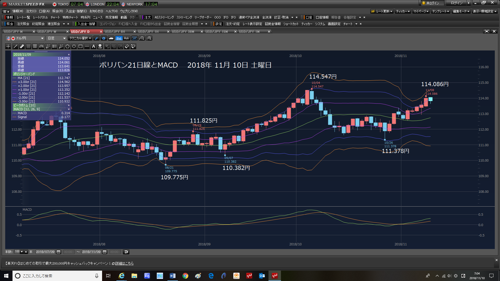Select the ruler measurement tool
500x281 pixels.
[22, 46]
